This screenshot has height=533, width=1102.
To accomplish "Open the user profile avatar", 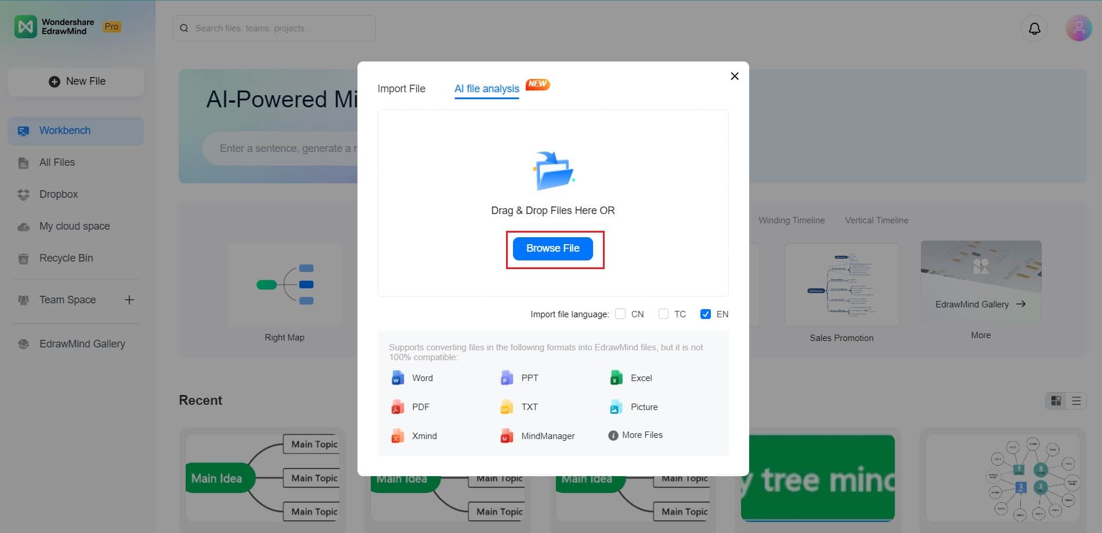I will click(1079, 28).
